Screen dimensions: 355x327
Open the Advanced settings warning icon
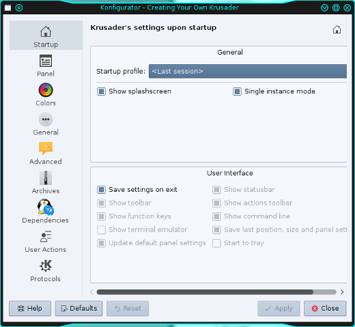(x=46, y=148)
